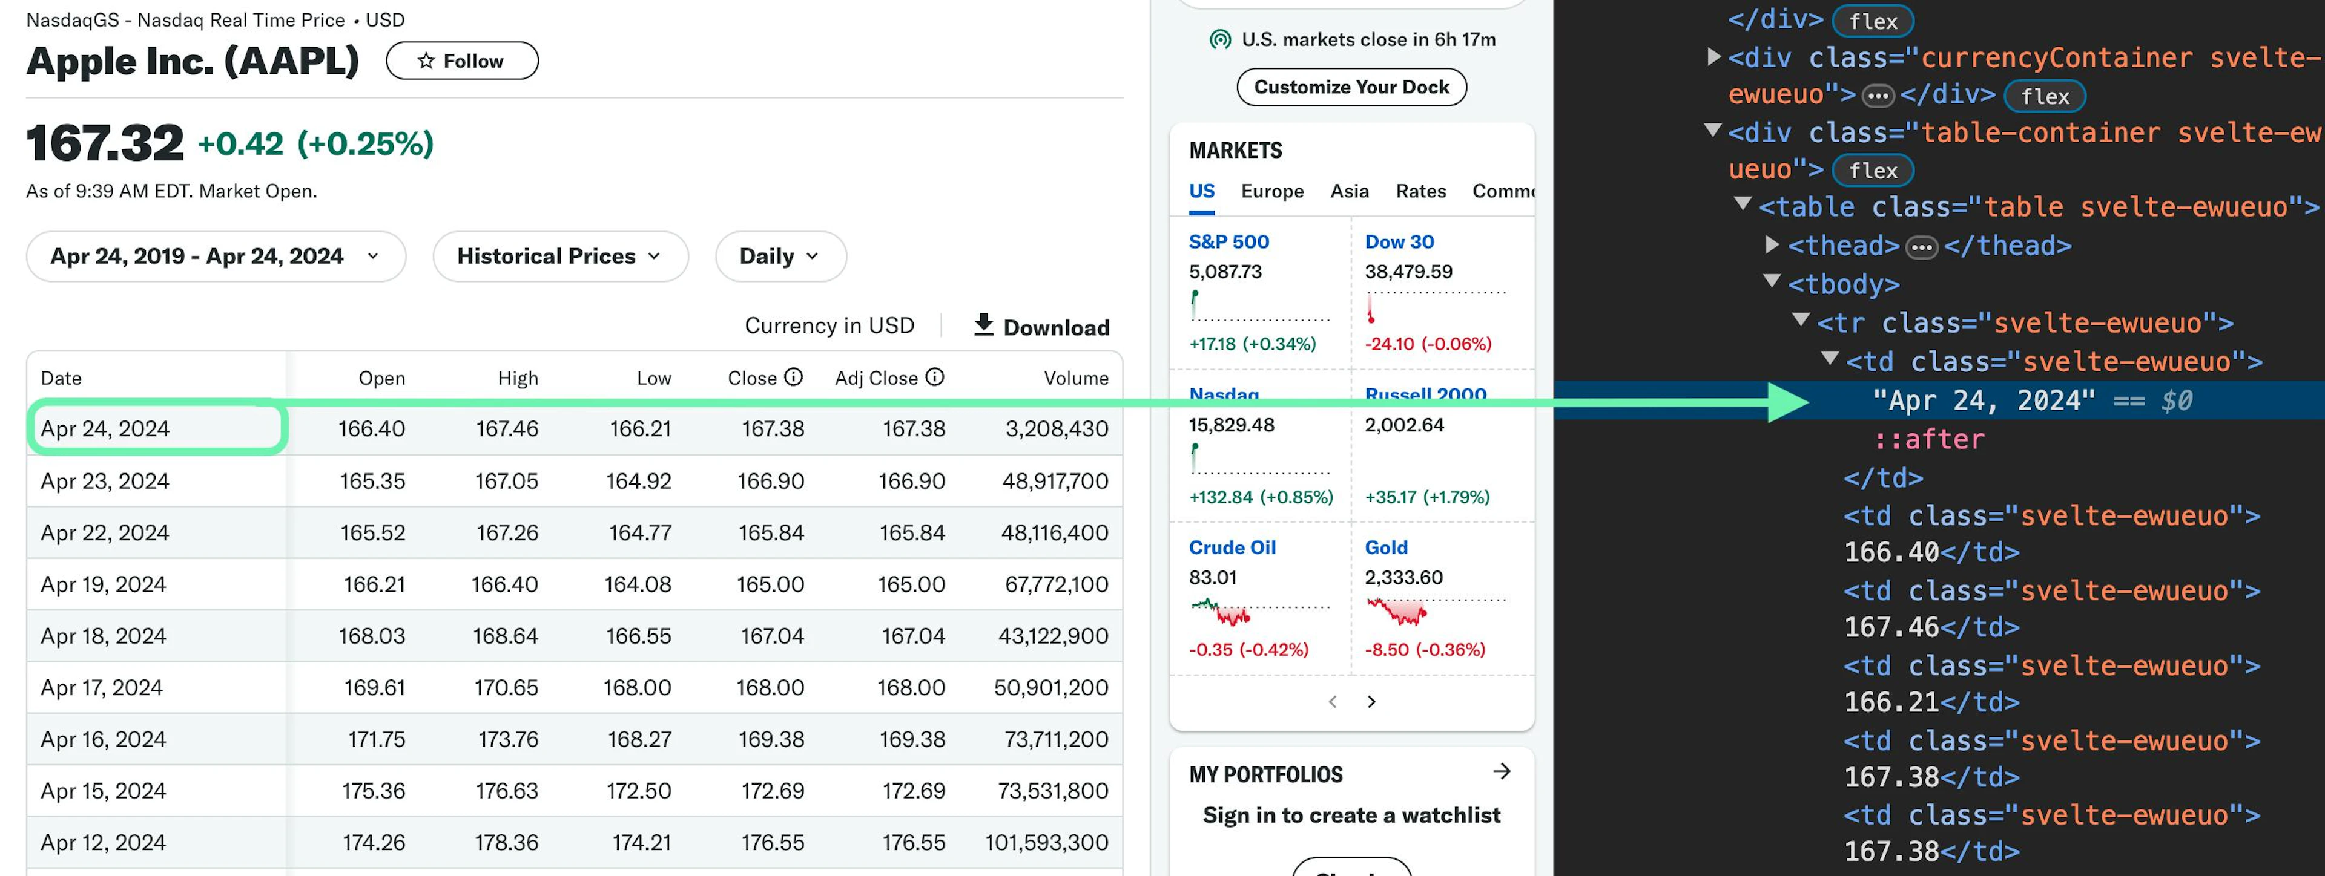Toggle flex badge on the currencyContainer div
The height and width of the screenshot is (876, 2325).
2044,96
